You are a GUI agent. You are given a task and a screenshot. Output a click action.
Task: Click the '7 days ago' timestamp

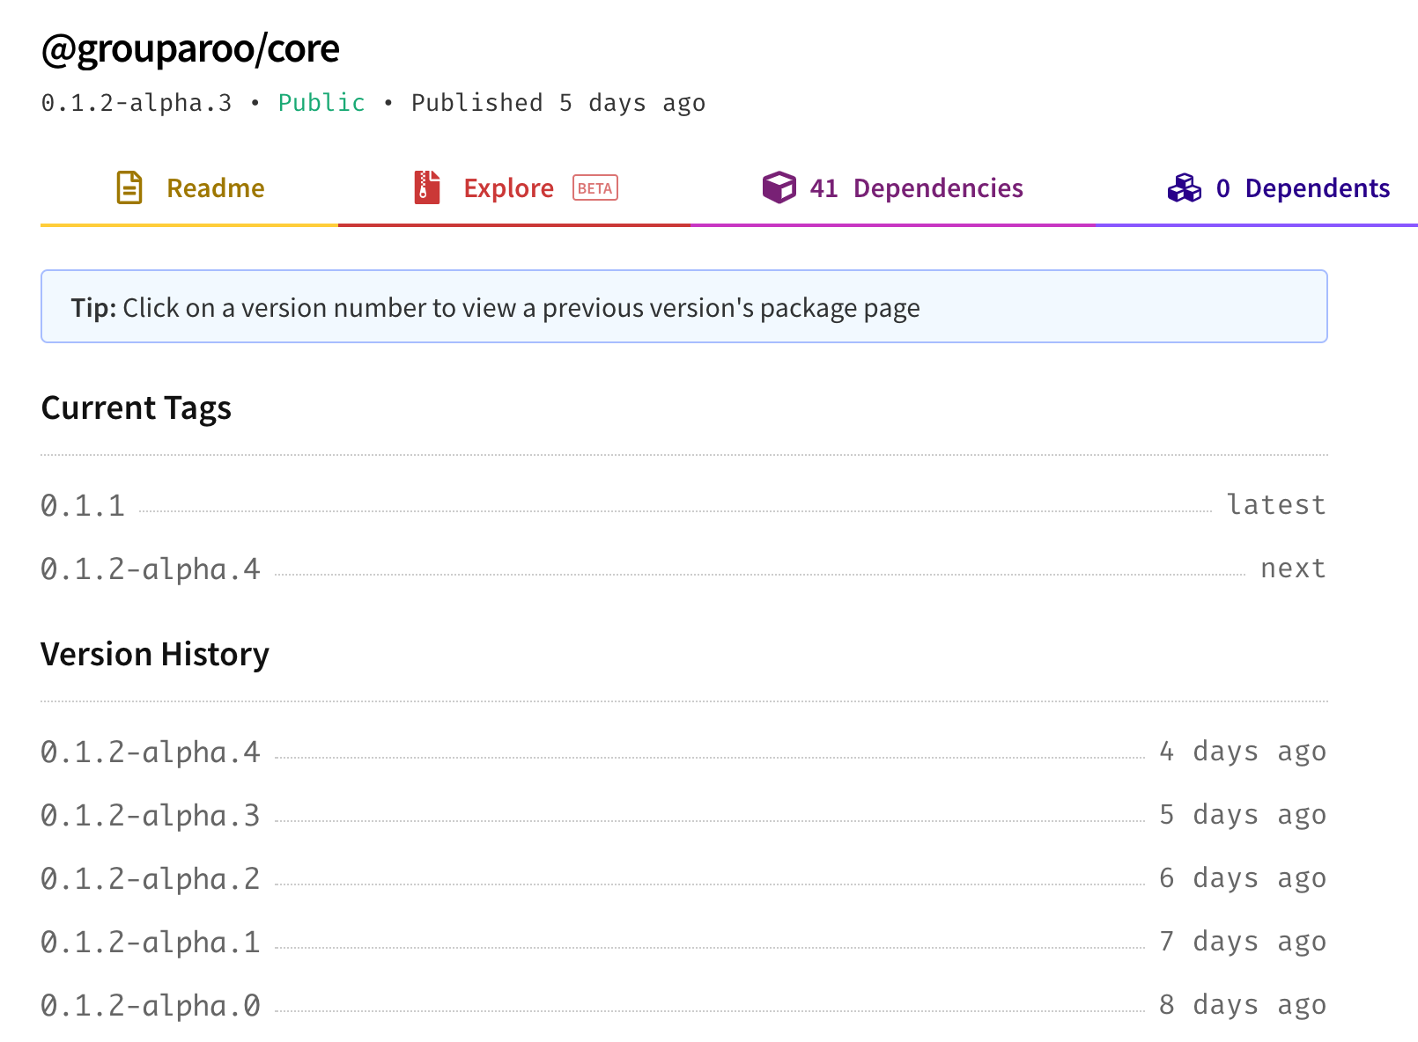click(1243, 942)
